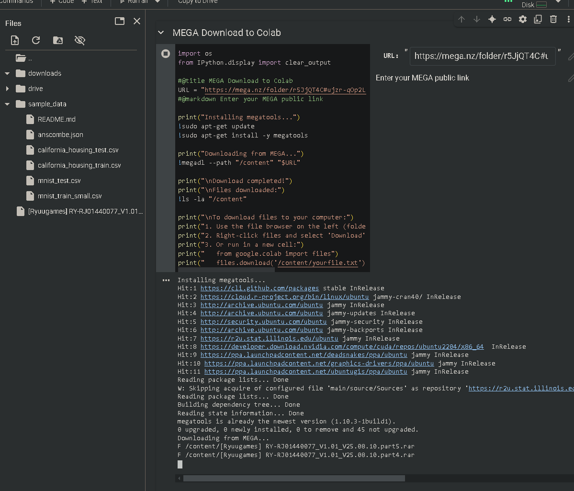Open the cli.github.com packages link
The image size is (574, 491).
pyautogui.click(x=259, y=288)
